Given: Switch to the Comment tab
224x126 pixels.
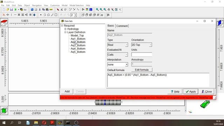Looking at the screenshot, I should tap(122, 26).
